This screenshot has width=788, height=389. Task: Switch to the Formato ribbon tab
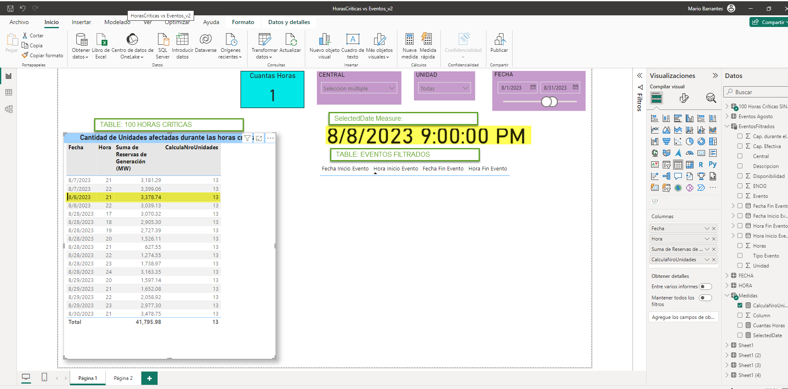click(243, 22)
